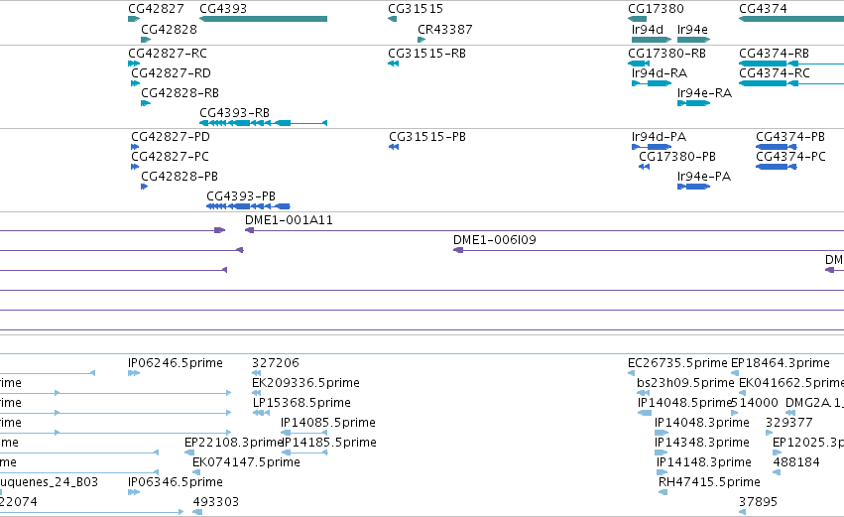Open protein CG42827-PD label

pos(171,137)
